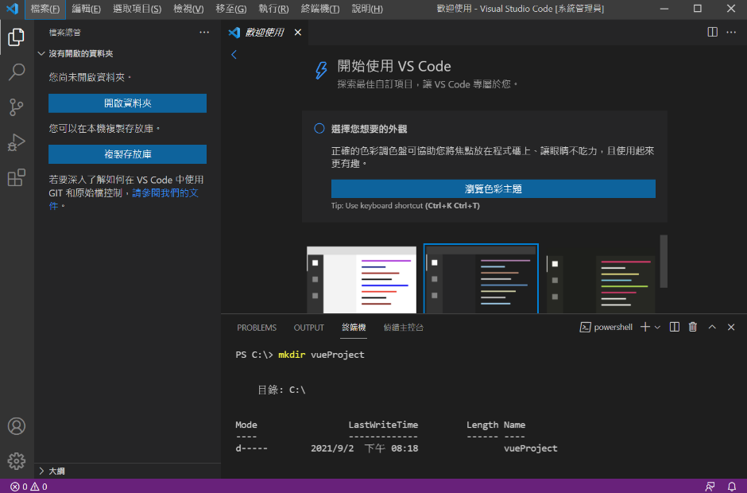
Task: Open the Source Control view
Action: click(x=16, y=107)
